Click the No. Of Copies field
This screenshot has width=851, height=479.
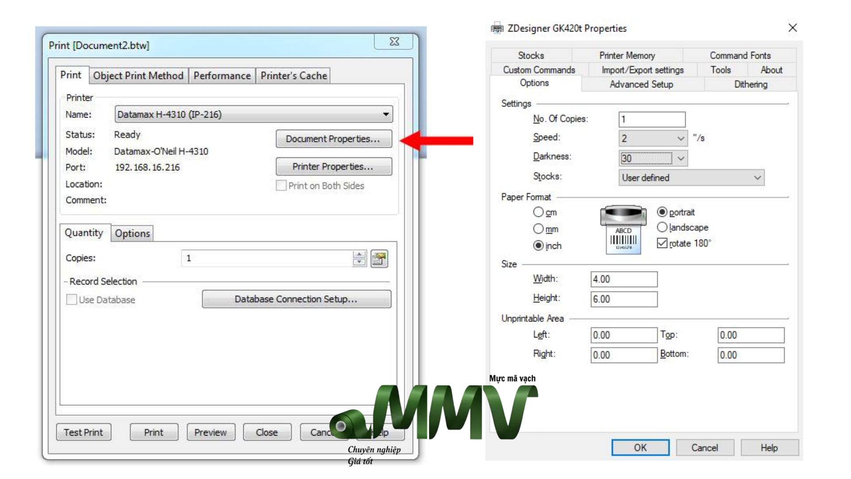tap(652, 119)
